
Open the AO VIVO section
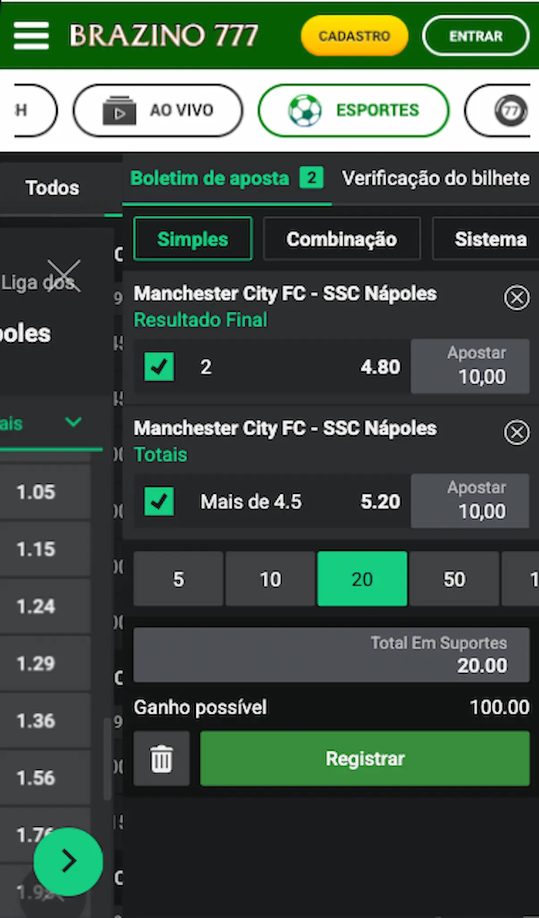point(158,110)
